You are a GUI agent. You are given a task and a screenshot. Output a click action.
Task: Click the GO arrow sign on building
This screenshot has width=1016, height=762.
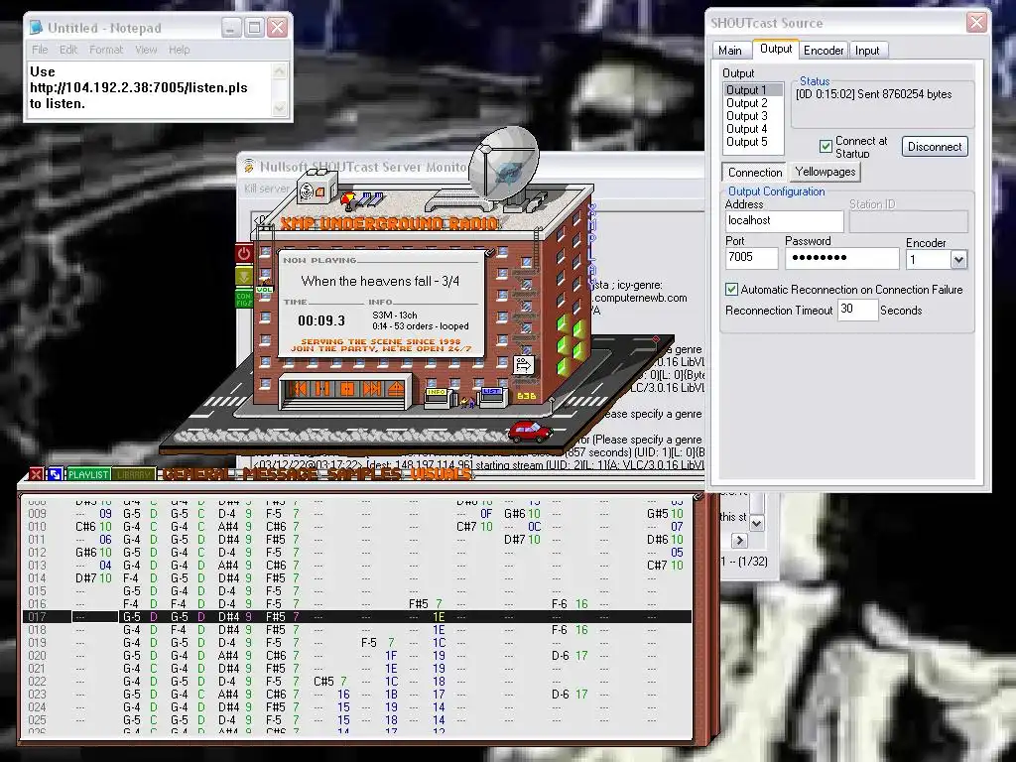(524, 365)
